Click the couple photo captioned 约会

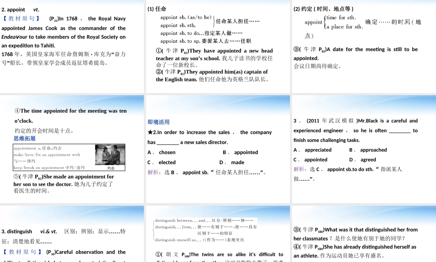[x=110, y=155]
